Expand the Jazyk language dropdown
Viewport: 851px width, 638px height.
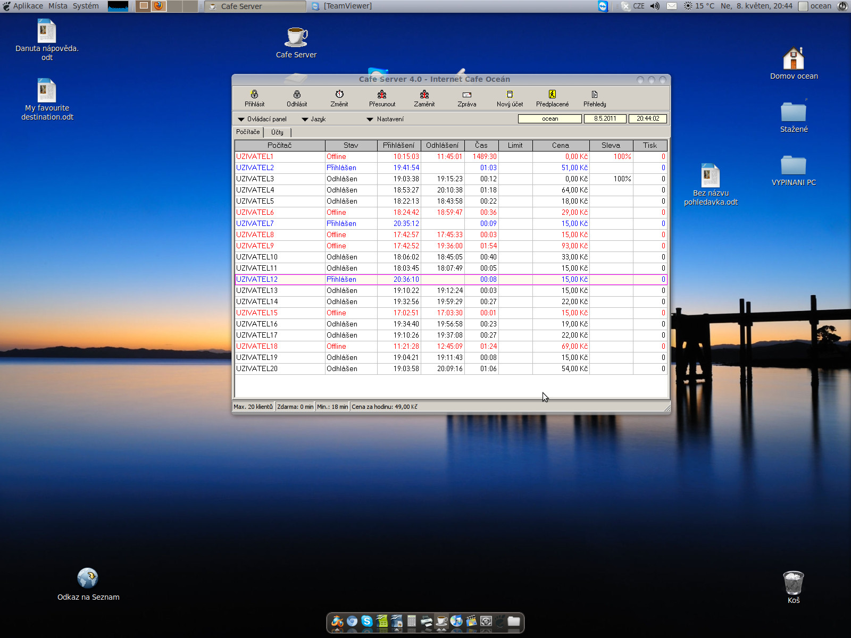[x=314, y=119]
